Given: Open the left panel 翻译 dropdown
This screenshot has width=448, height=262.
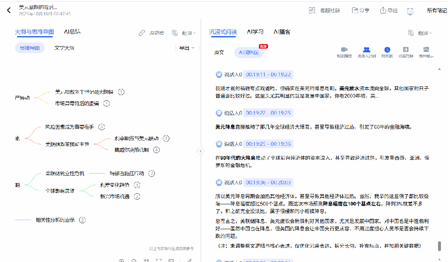Looking at the screenshot, I should coord(184,33).
